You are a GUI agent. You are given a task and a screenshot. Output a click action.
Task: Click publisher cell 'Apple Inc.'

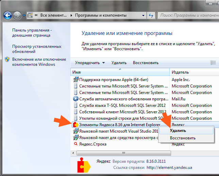point(181,80)
